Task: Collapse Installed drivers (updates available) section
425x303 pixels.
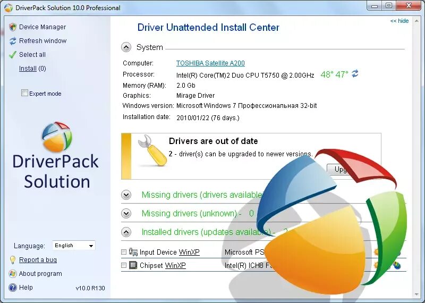Action: click(126, 232)
